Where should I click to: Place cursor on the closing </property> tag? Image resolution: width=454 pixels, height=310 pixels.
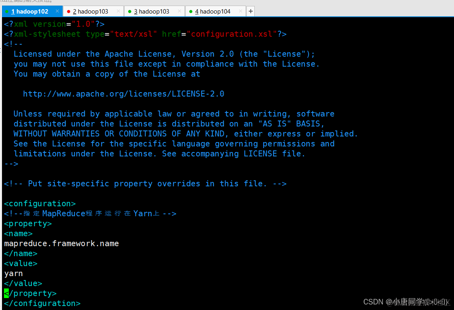coord(30,293)
